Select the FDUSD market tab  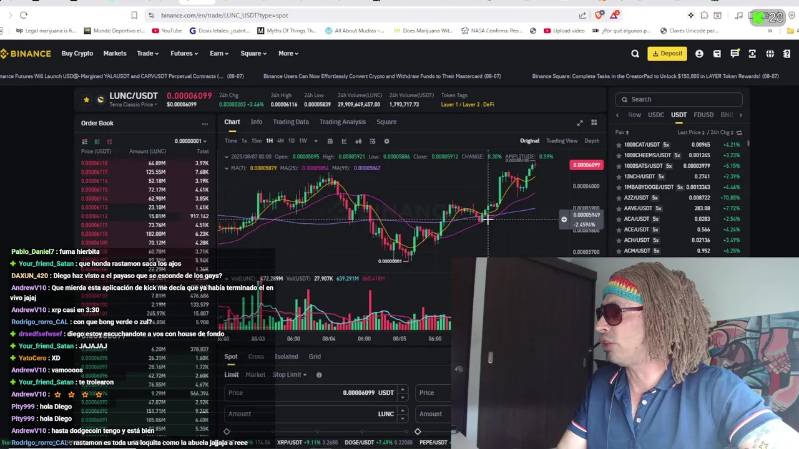(703, 115)
